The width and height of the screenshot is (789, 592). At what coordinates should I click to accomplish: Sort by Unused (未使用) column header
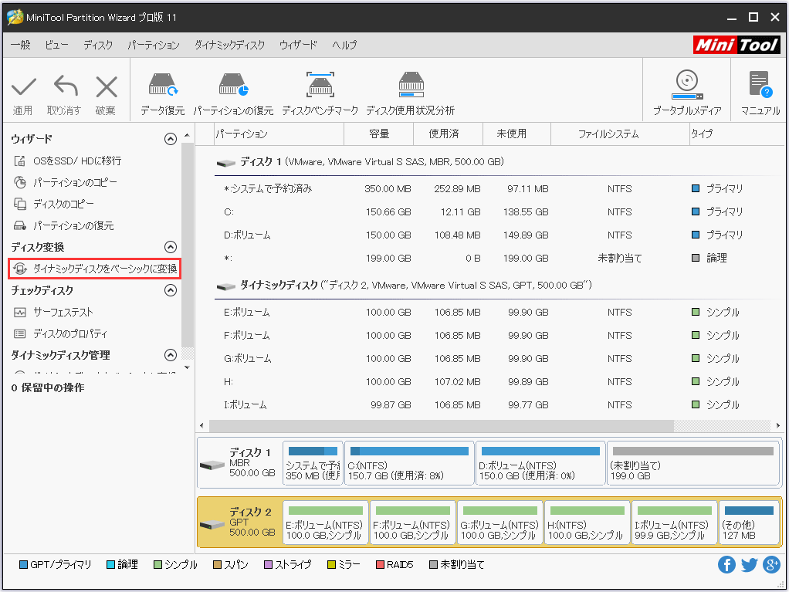(516, 134)
